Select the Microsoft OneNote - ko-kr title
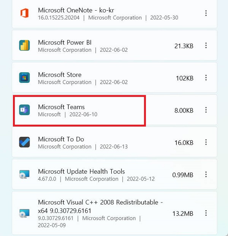The width and height of the screenshot is (228, 236). click(x=76, y=10)
